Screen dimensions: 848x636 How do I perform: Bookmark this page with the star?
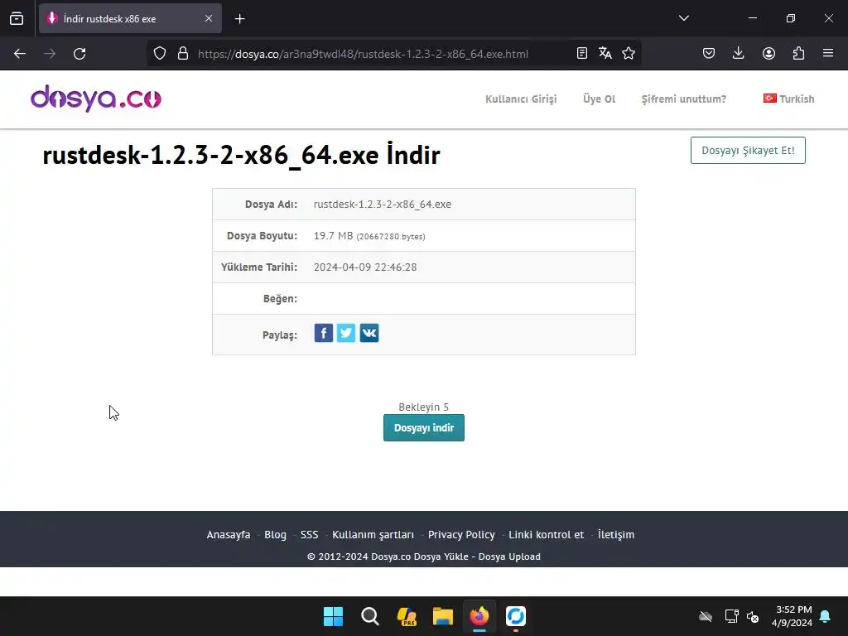click(x=629, y=53)
